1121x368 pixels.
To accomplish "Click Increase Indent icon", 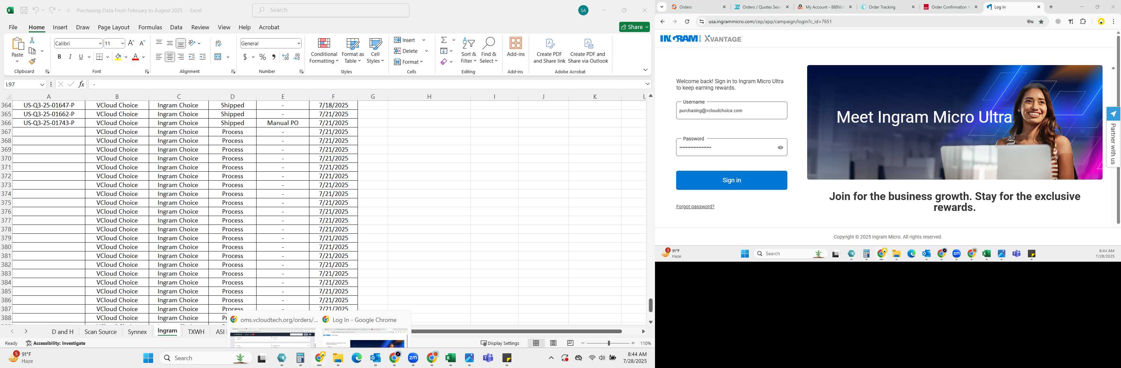I will coord(202,57).
